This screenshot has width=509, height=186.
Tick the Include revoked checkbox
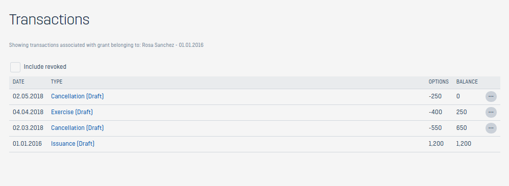tap(15, 67)
